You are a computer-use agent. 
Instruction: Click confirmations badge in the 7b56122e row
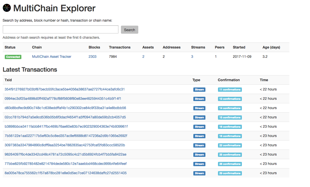pos(230,136)
